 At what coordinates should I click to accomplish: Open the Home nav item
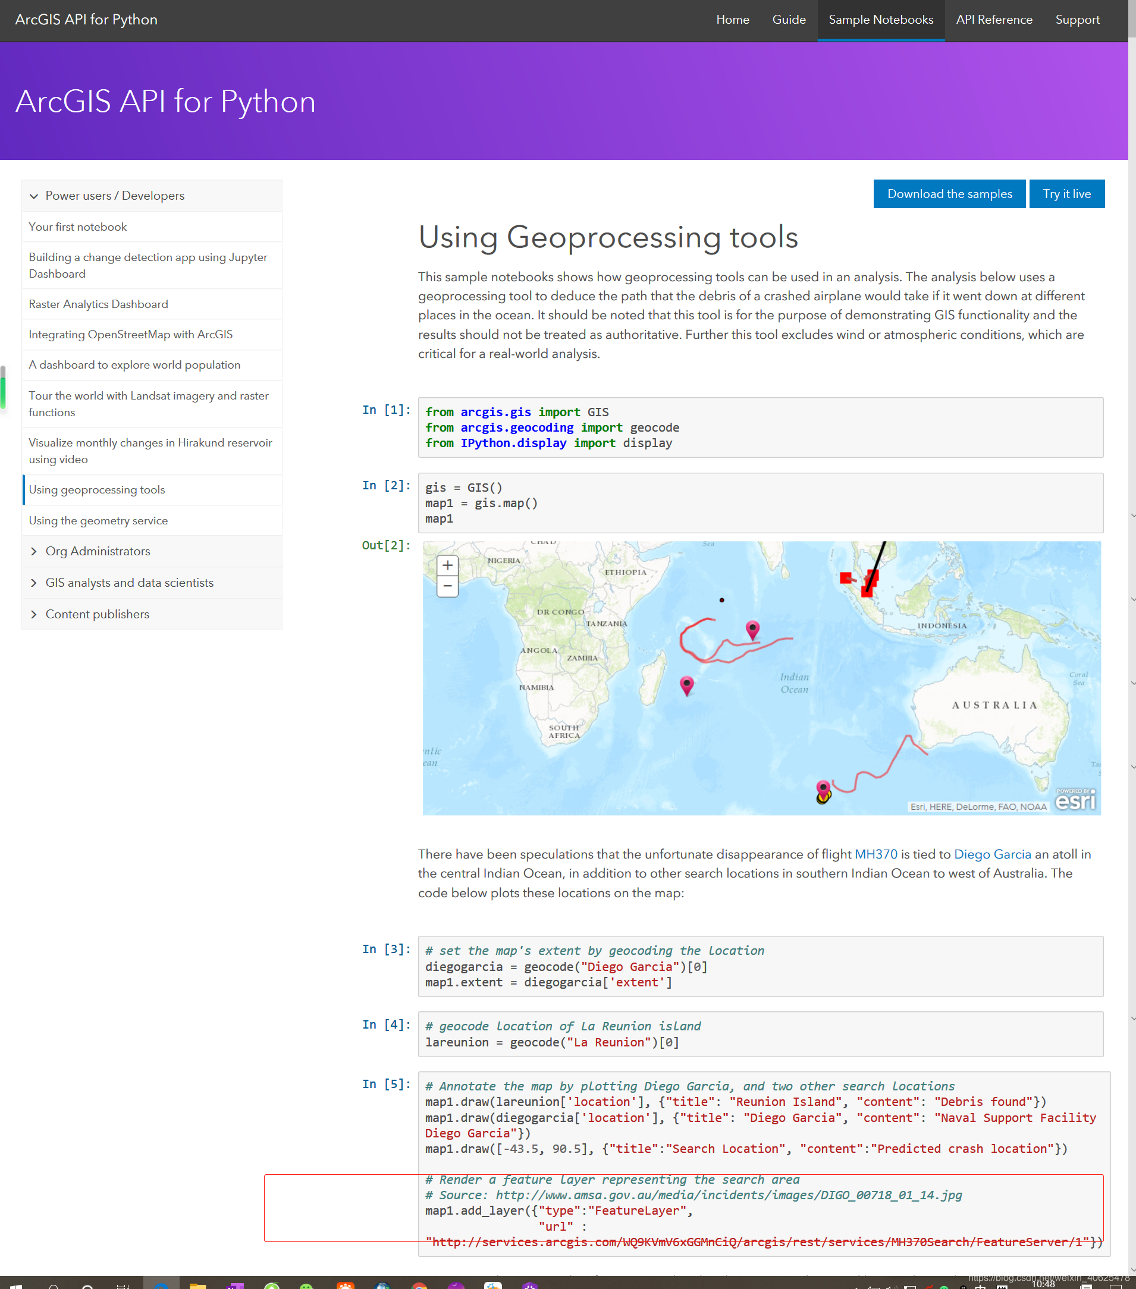[x=732, y=20]
